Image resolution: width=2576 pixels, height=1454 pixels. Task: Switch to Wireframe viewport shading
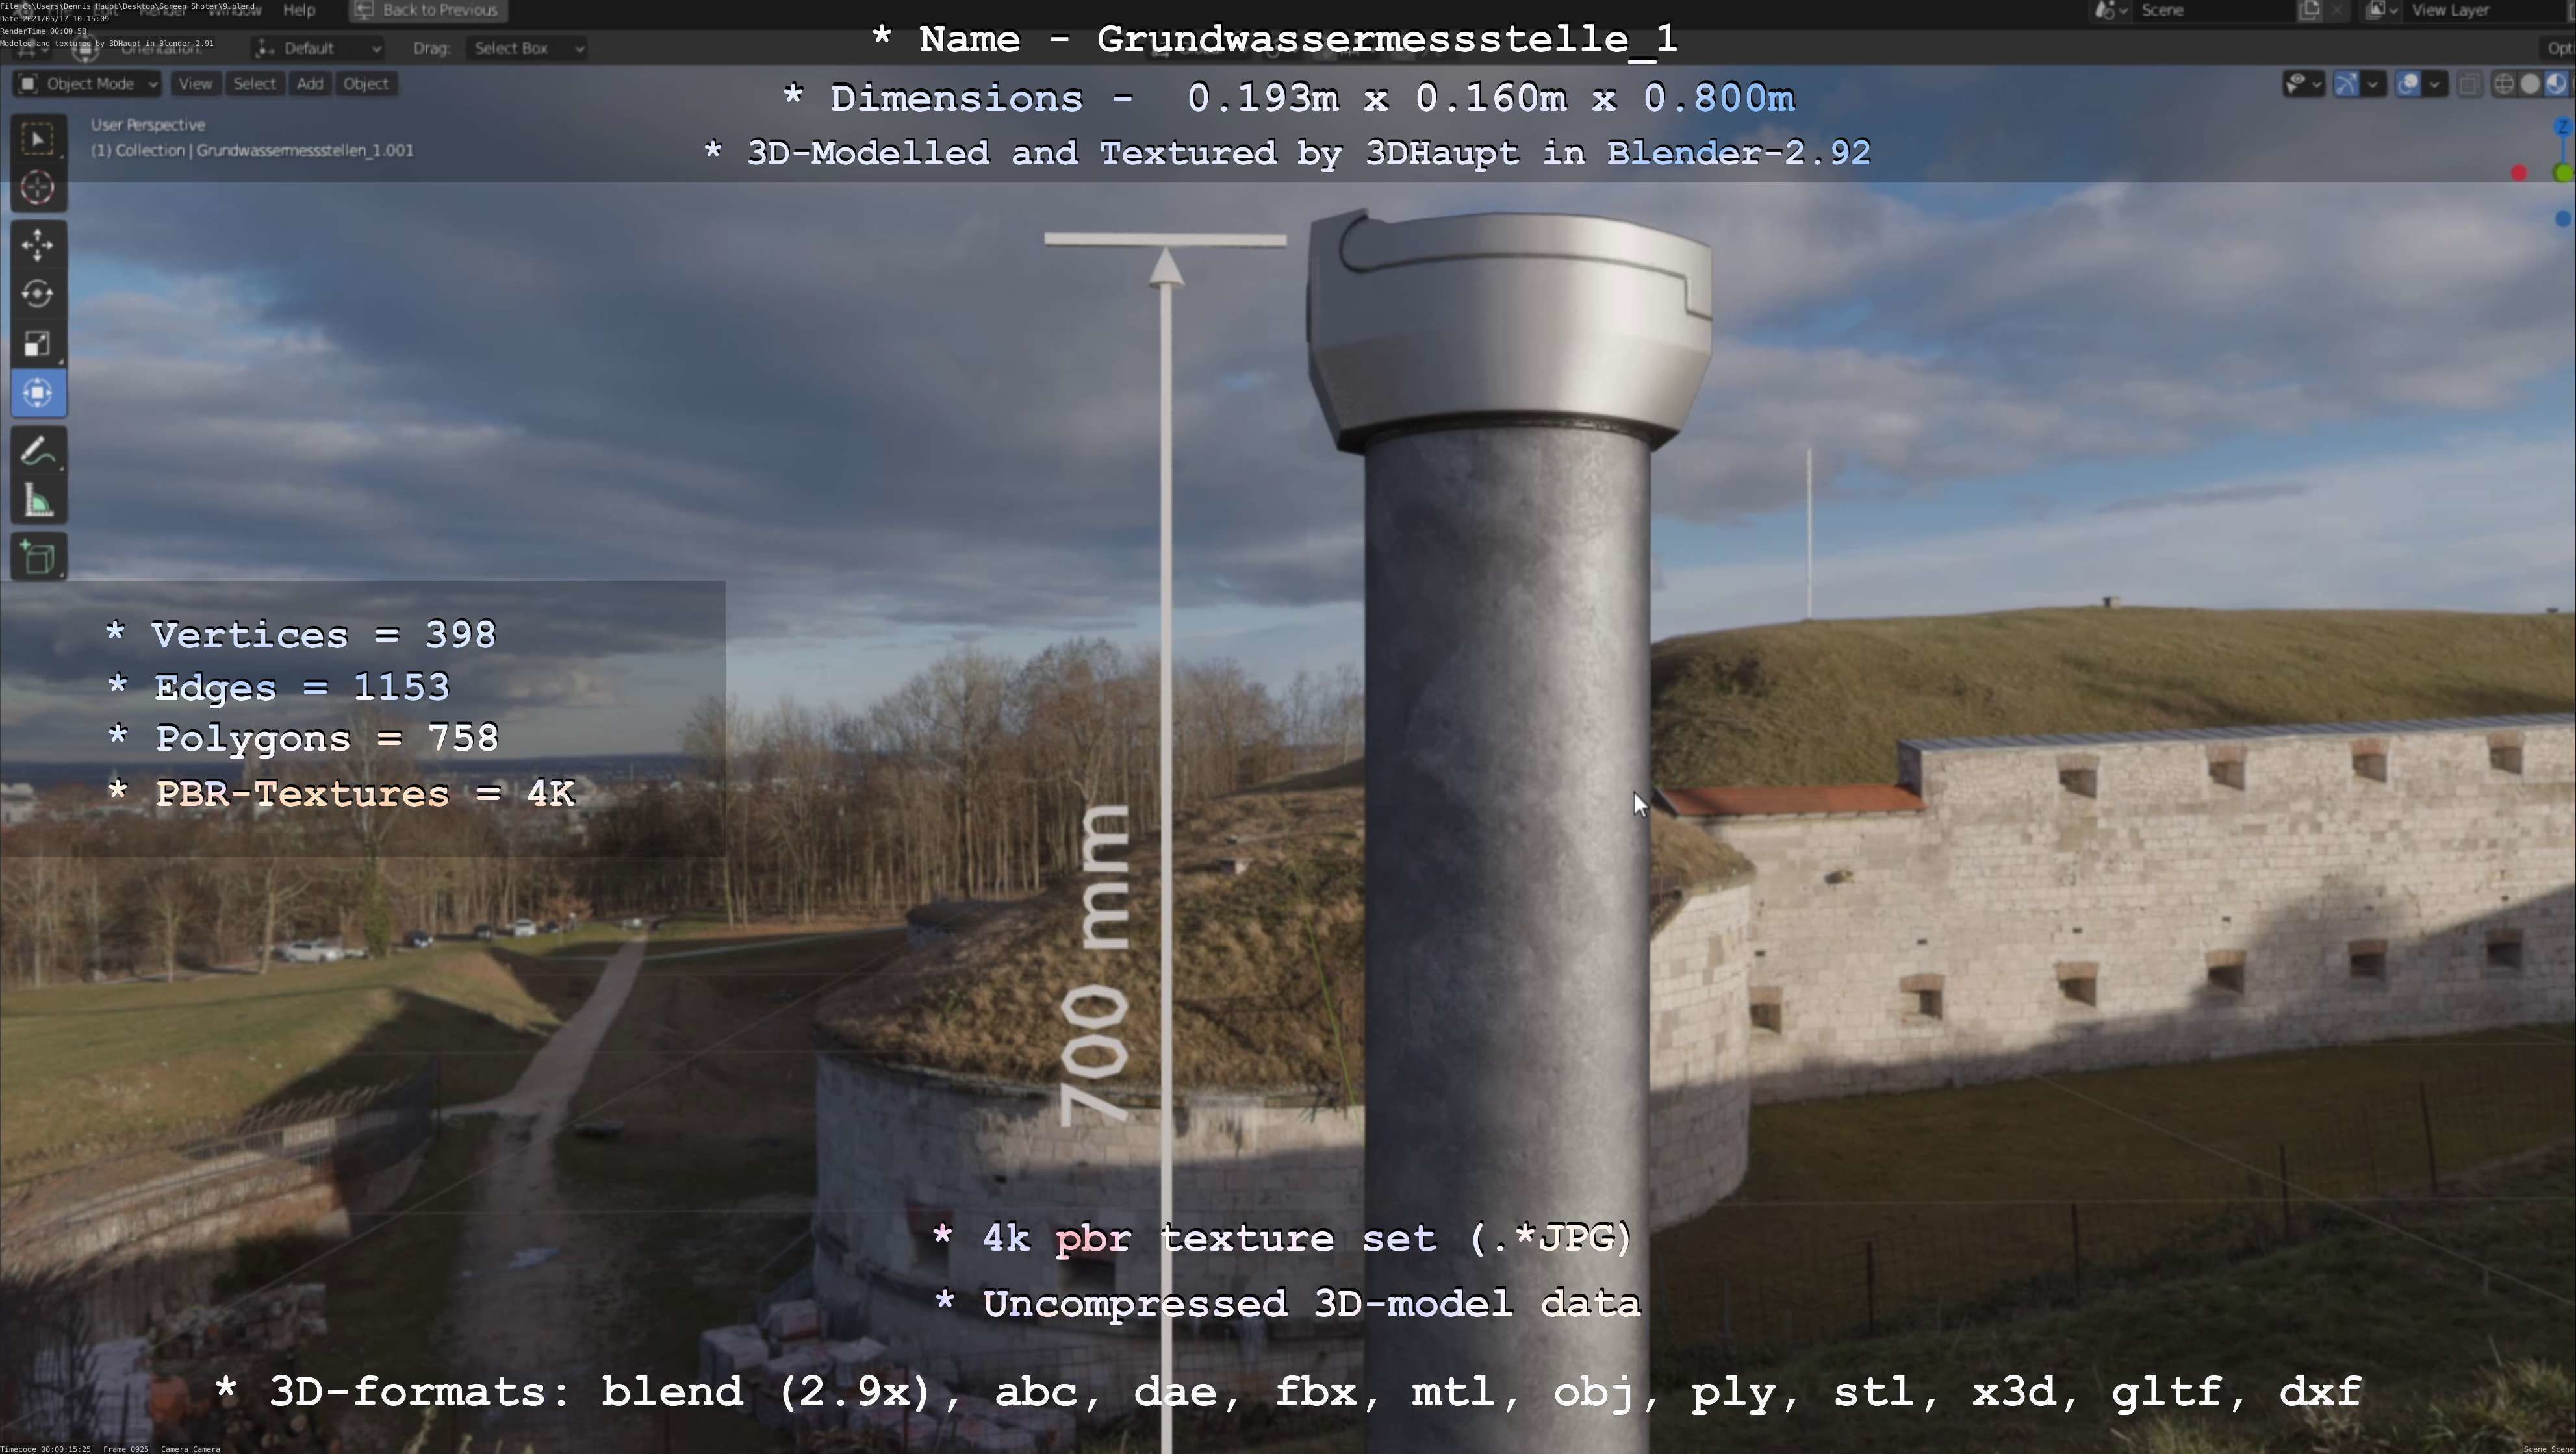pyautogui.click(x=2503, y=84)
